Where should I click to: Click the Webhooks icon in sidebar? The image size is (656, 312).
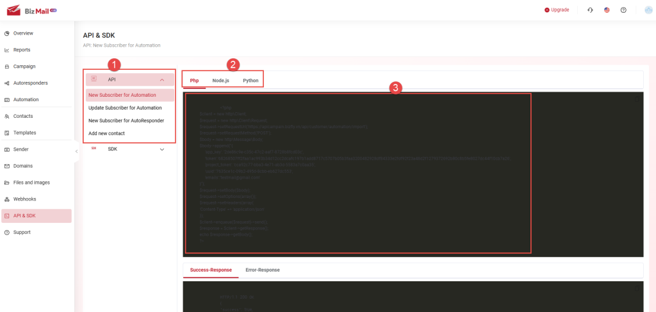click(x=7, y=199)
